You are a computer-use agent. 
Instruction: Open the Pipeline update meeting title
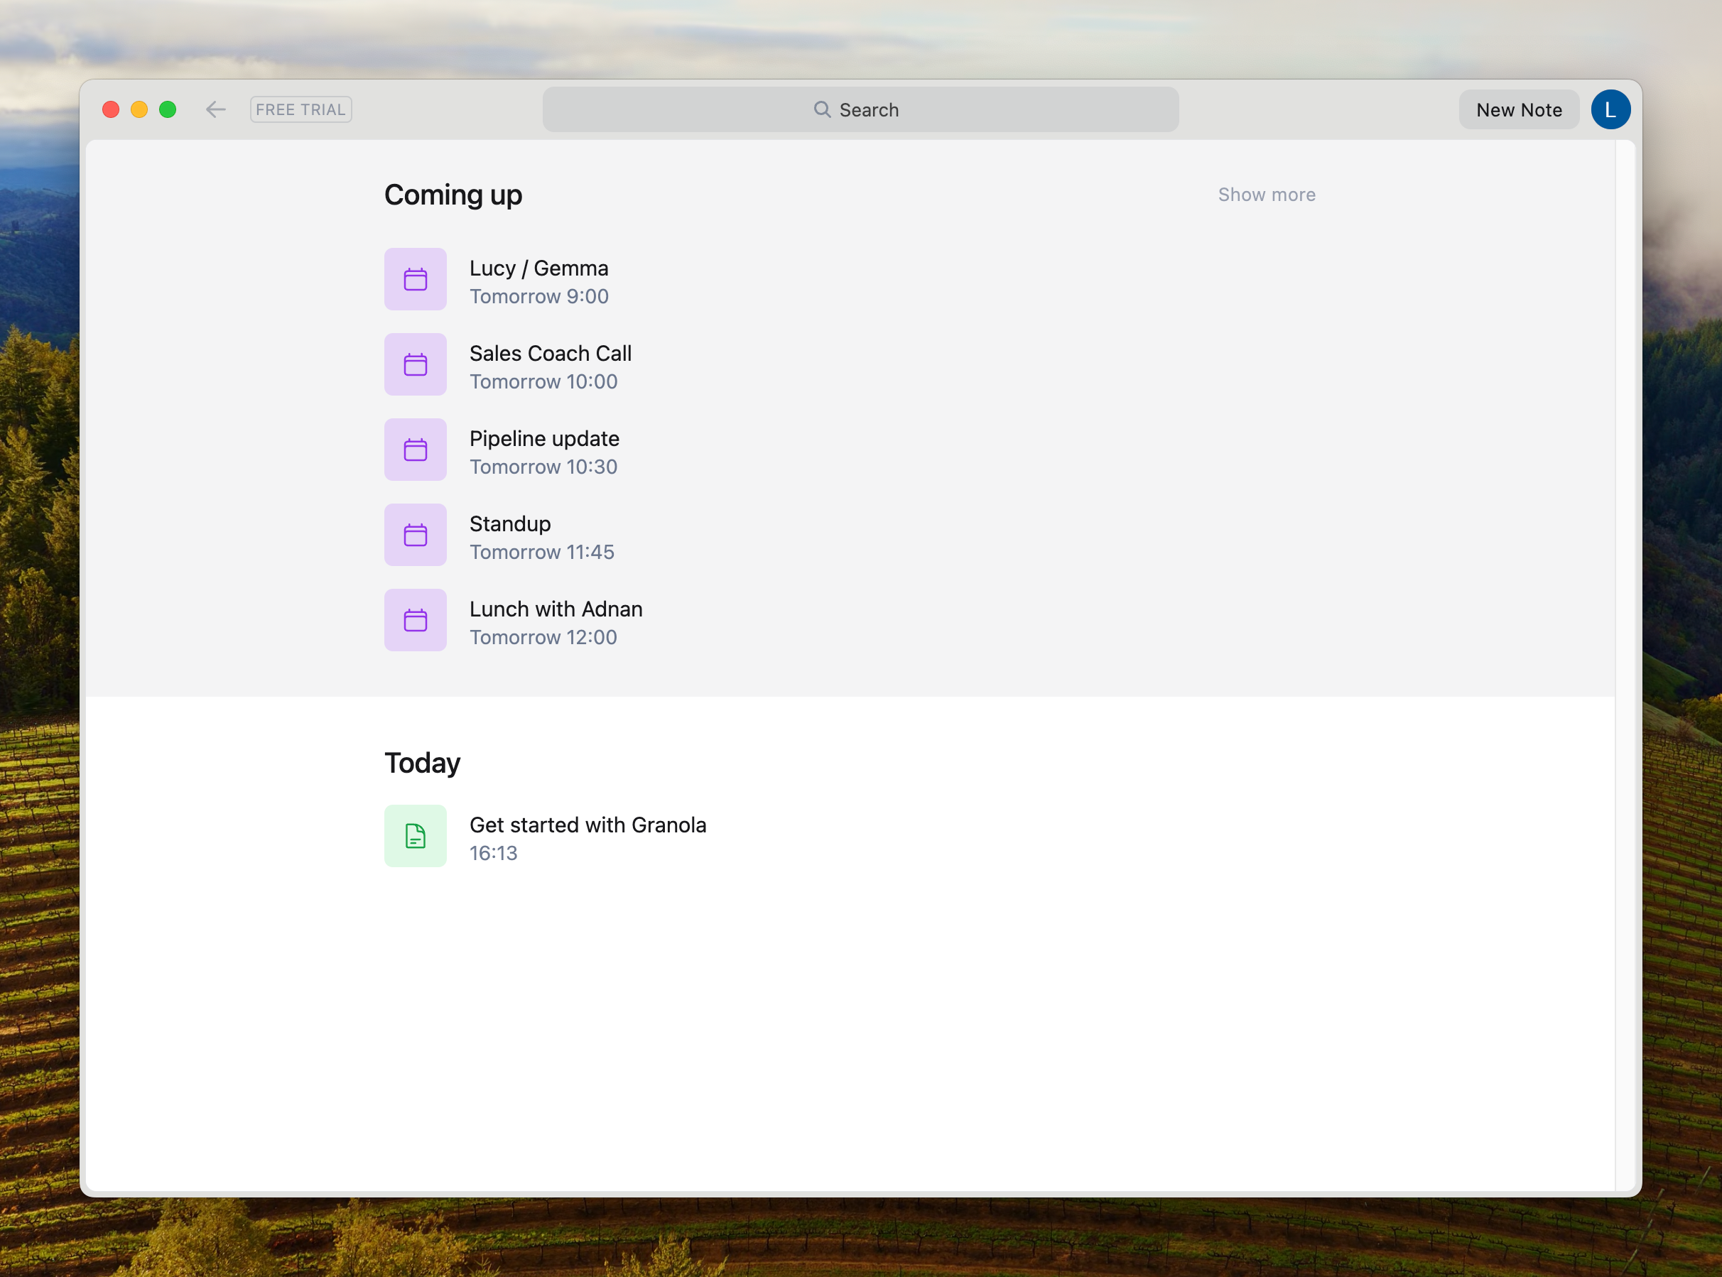(x=544, y=439)
